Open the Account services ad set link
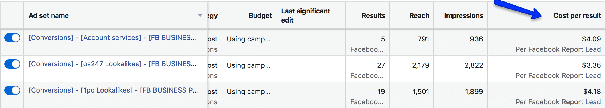 point(112,38)
